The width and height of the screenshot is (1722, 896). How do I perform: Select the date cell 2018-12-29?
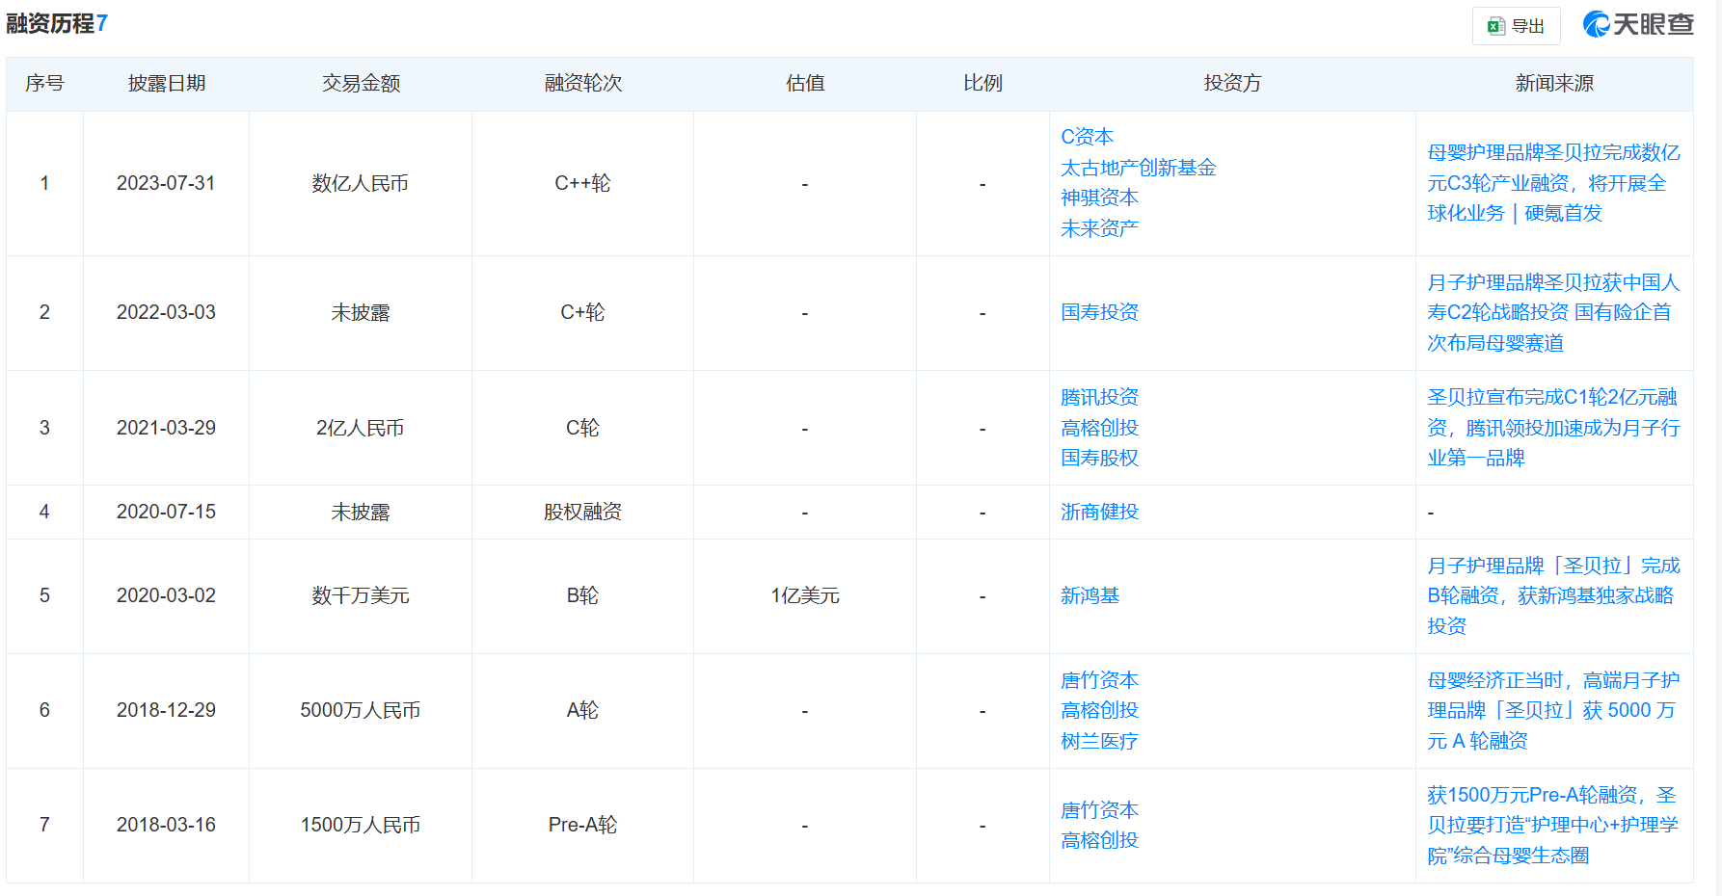click(166, 710)
